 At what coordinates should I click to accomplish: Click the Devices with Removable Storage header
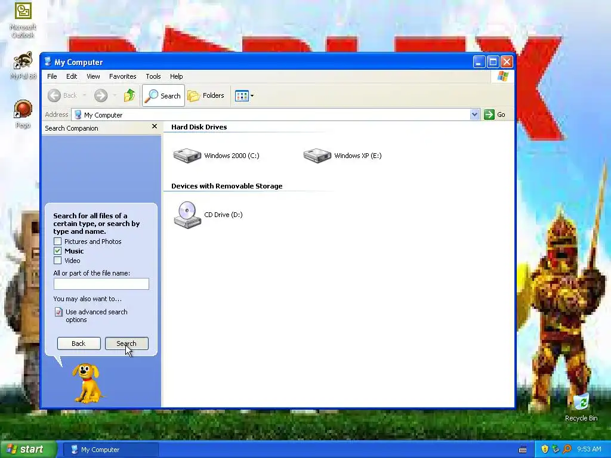coord(227,186)
